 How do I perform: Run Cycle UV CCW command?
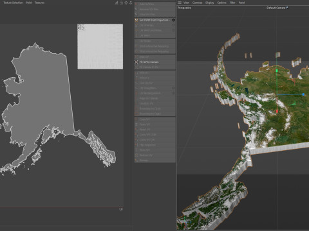155,135
